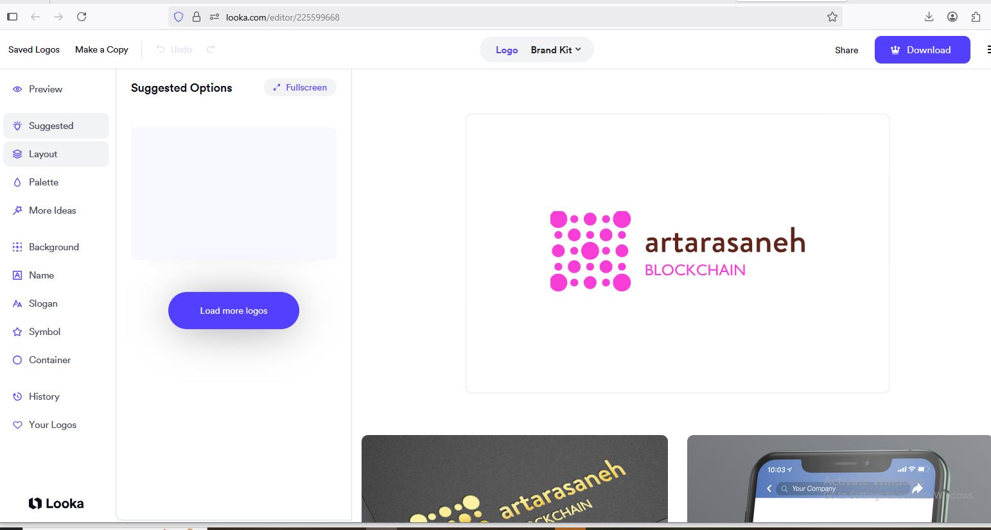The height and width of the screenshot is (530, 991).
Task: Click the Load more logos button
Action: coord(233,311)
